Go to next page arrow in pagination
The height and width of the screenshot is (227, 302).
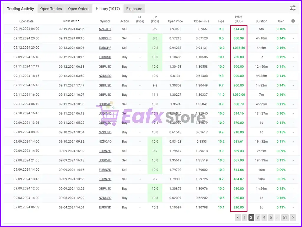point(293,218)
